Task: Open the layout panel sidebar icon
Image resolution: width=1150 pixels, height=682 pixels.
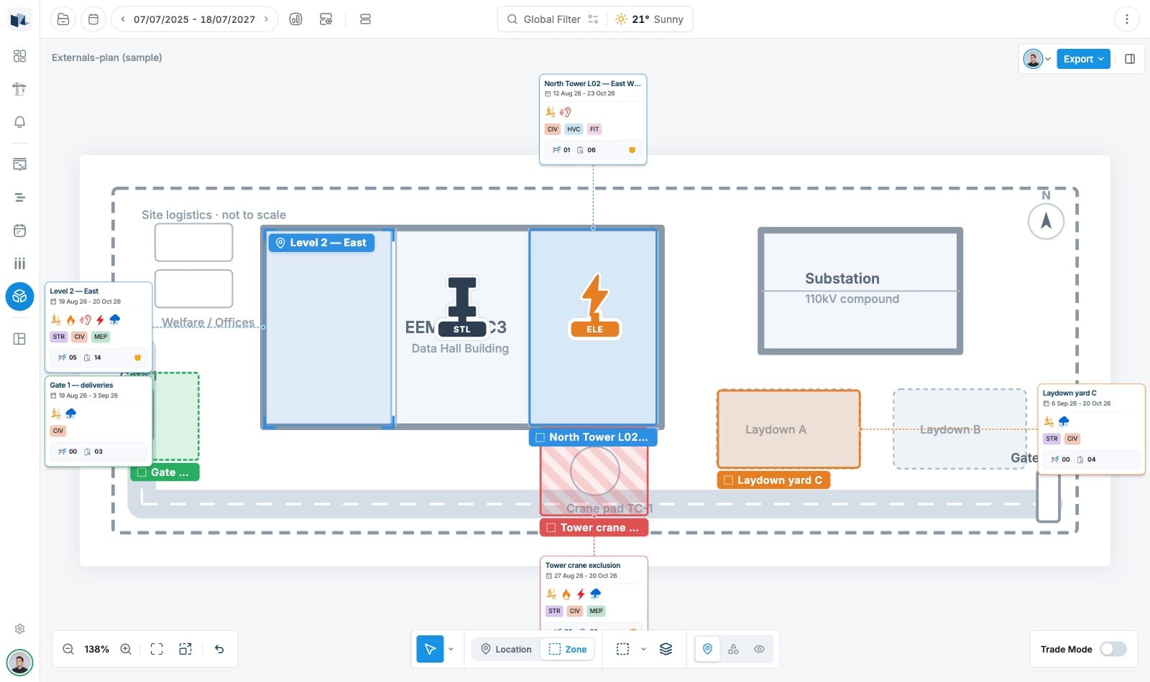Action: pyautogui.click(x=19, y=339)
